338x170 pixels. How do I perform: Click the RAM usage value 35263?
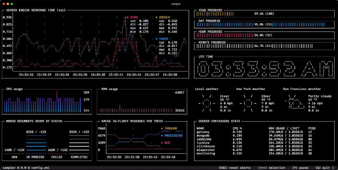coord(180,110)
